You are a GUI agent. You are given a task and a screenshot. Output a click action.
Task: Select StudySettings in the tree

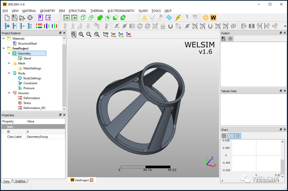(x=32, y=78)
